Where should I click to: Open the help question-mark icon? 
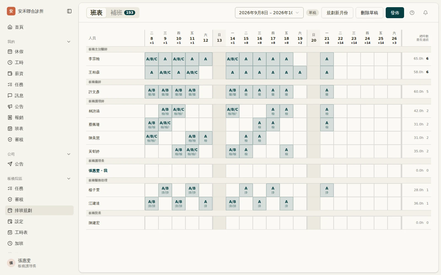pyautogui.click(x=412, y=13)
